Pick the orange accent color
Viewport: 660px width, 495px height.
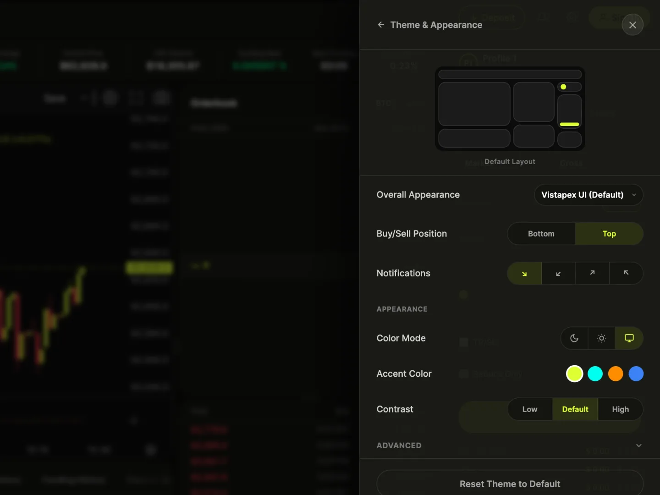pyautogui.click(x=616, y=374)
